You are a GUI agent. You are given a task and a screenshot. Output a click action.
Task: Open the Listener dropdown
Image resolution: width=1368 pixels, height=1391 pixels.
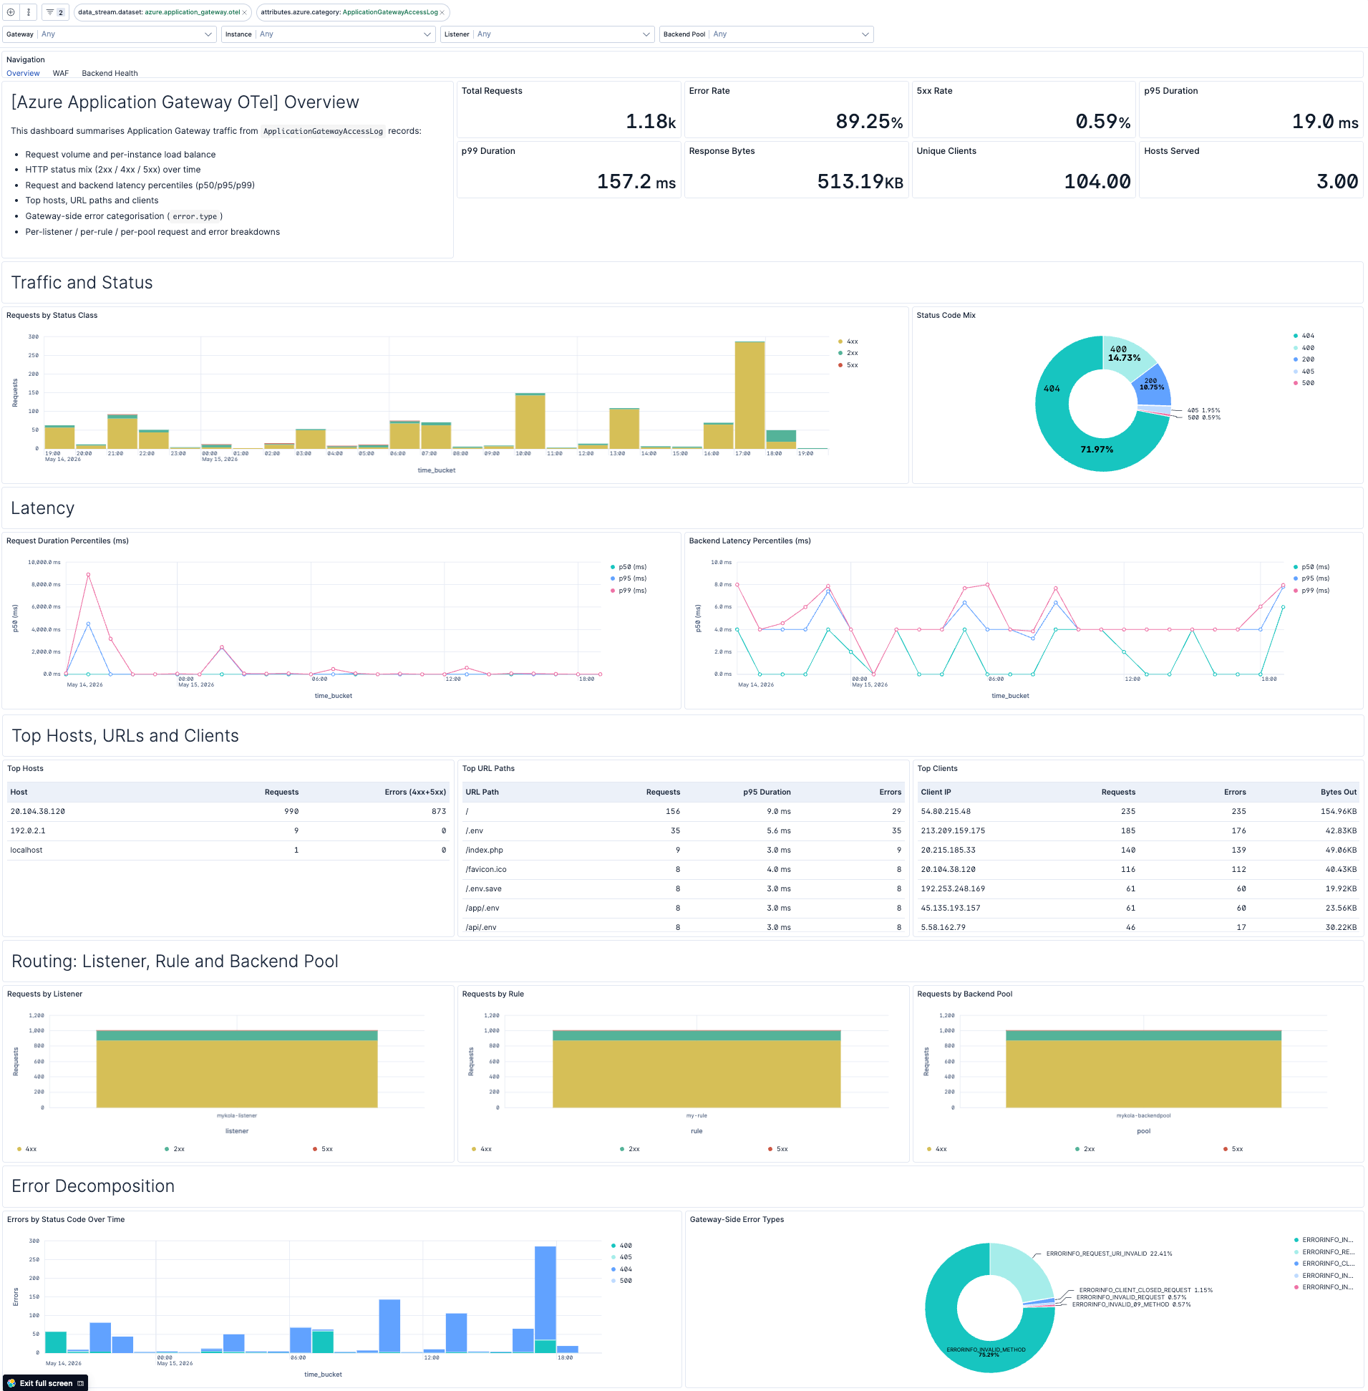[x=548, y=34]
